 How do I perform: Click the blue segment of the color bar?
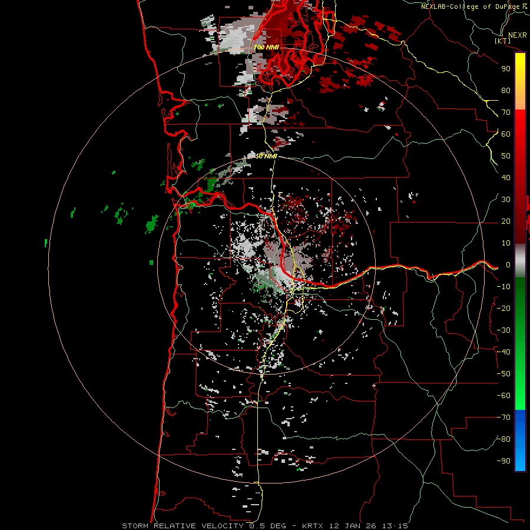click(x=520, y=440)
